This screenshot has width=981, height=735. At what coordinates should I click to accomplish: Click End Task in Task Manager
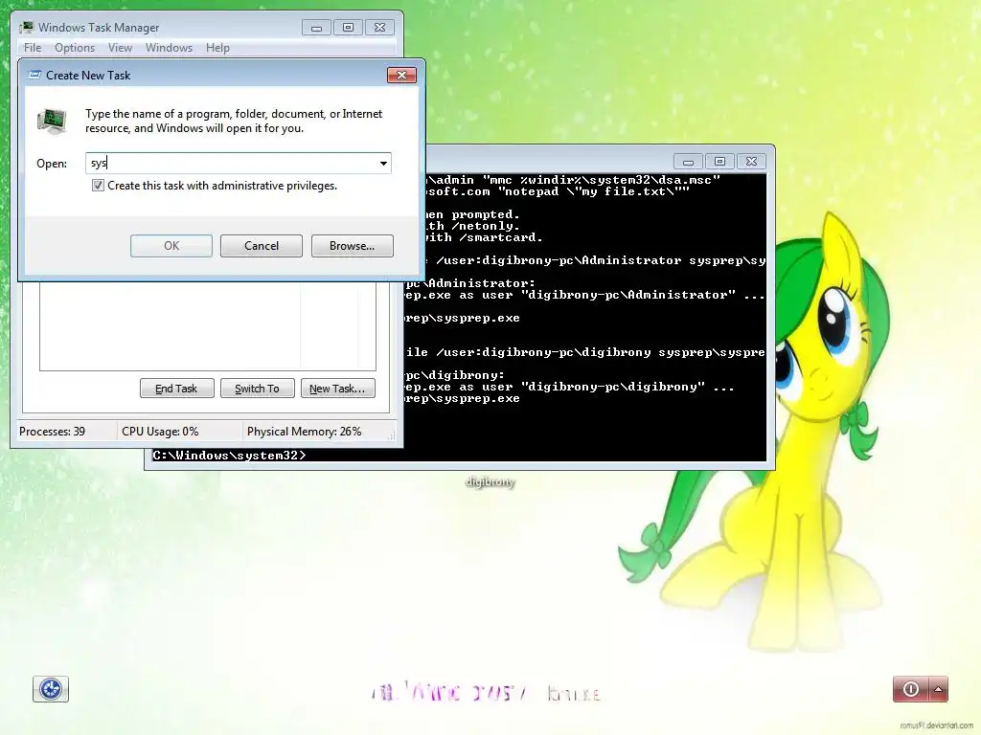point(176,389)
